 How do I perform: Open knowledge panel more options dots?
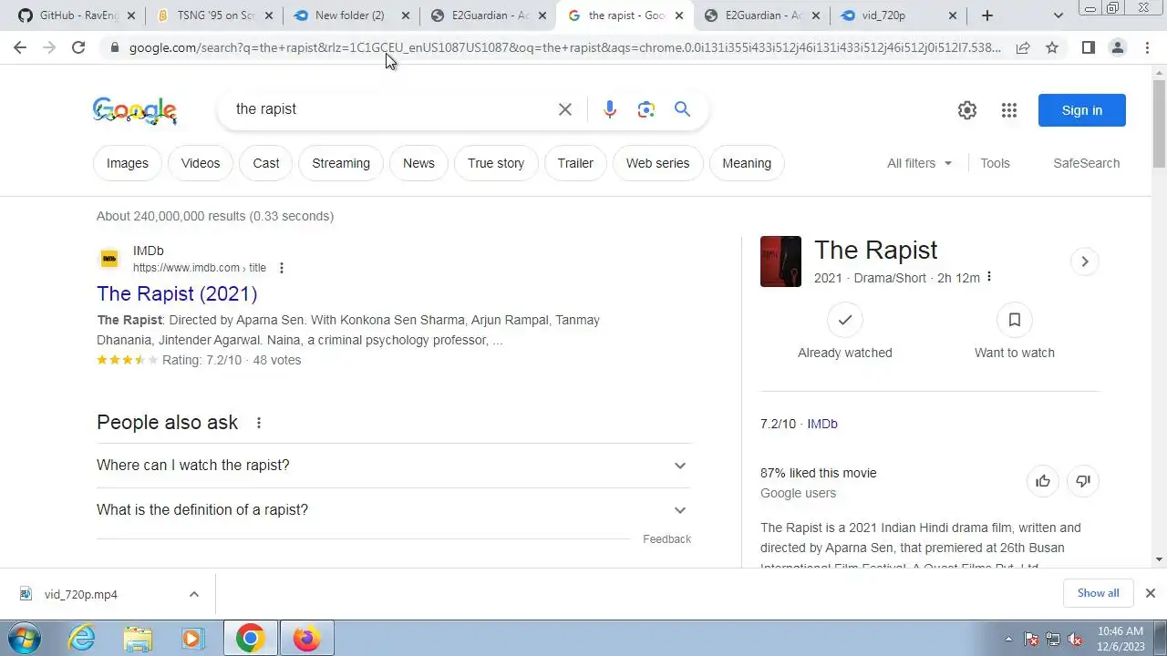tap(989, 277)
